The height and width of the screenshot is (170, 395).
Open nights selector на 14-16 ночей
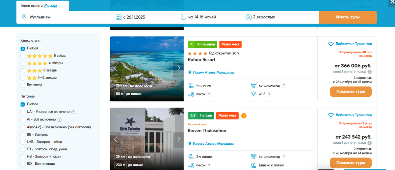[x=207, y=17]
